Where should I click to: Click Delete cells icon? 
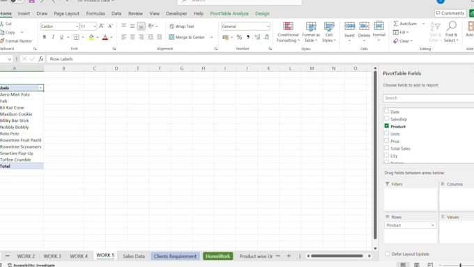364,26
